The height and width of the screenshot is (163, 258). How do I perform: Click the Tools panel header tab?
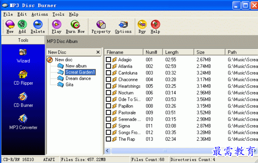click(x=23, y=40)
